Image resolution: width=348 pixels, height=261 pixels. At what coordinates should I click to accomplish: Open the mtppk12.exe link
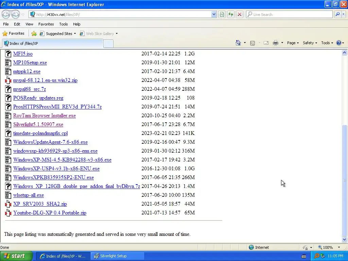(x=27, y=71)
